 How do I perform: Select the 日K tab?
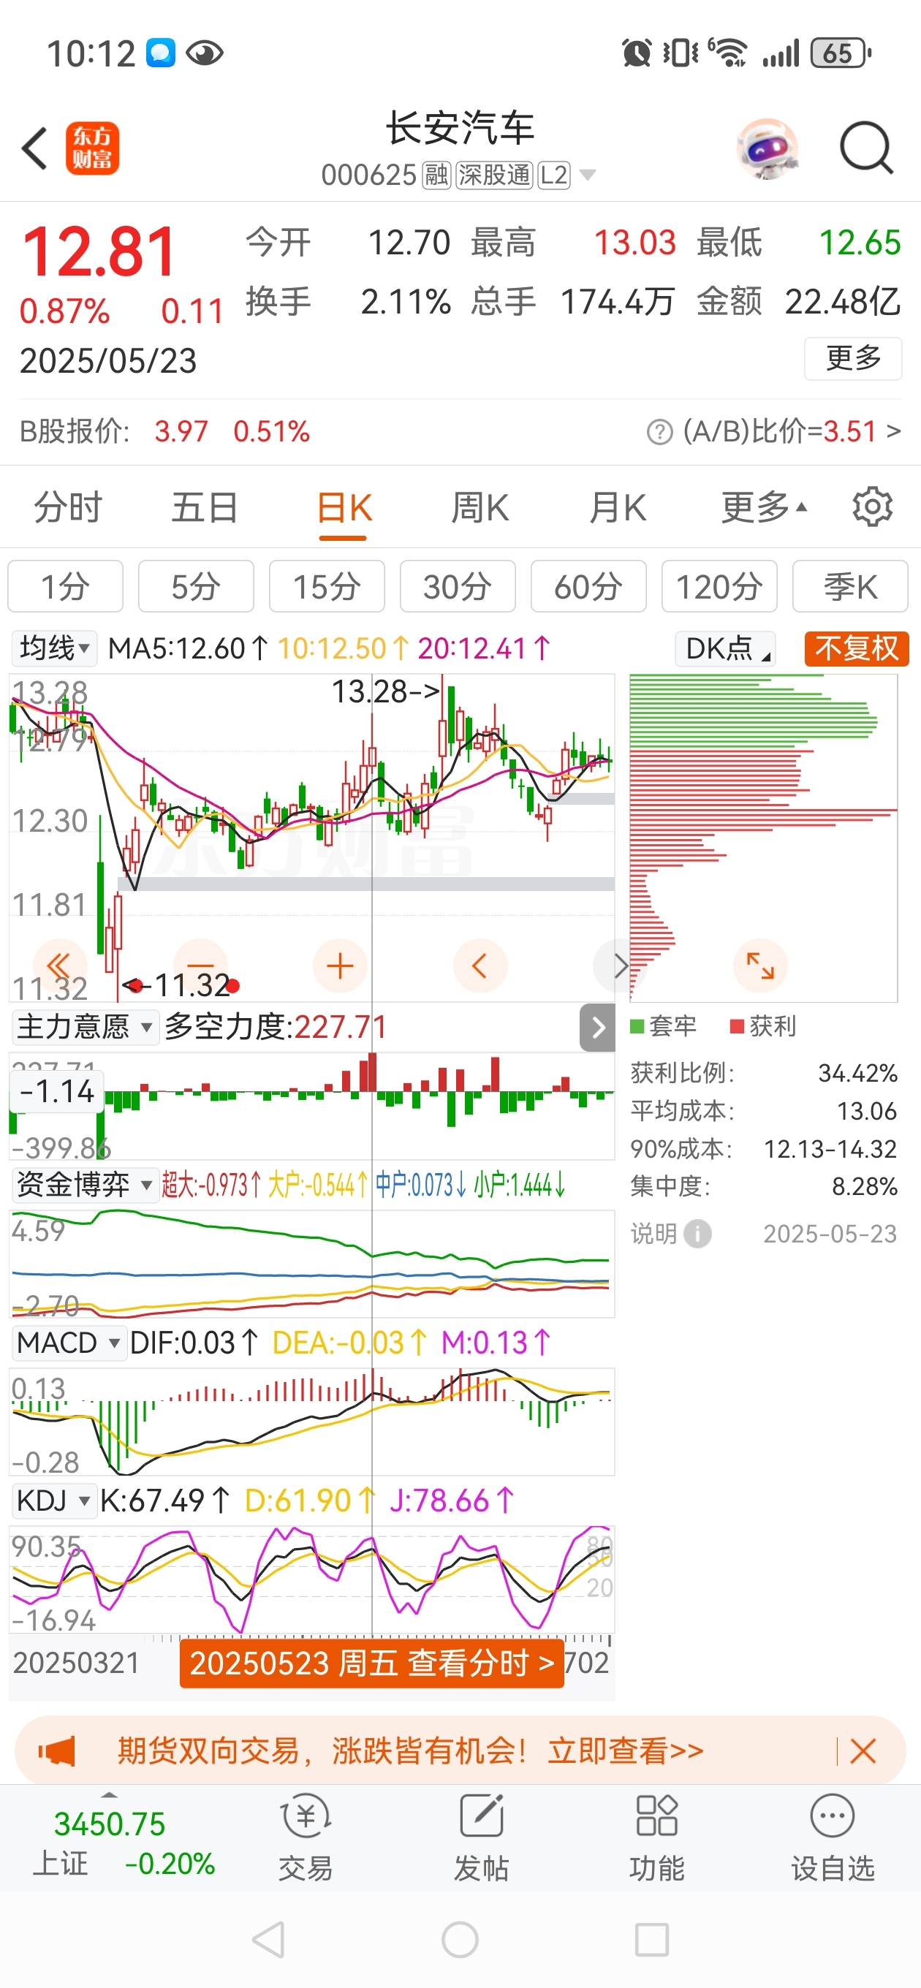344,509
